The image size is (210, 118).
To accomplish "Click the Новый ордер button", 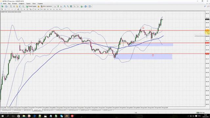I will coord(31,6).
